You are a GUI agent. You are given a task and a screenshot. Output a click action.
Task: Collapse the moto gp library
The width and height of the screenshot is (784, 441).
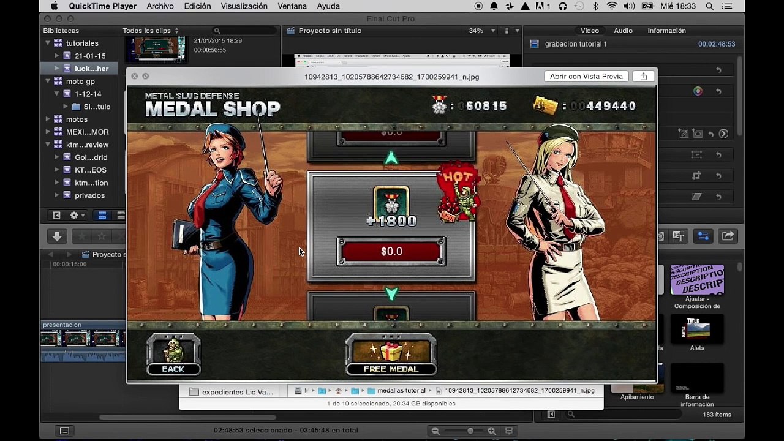tap(48, 81)
